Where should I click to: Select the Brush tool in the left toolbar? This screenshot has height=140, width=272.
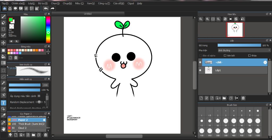tap(3, 16)
